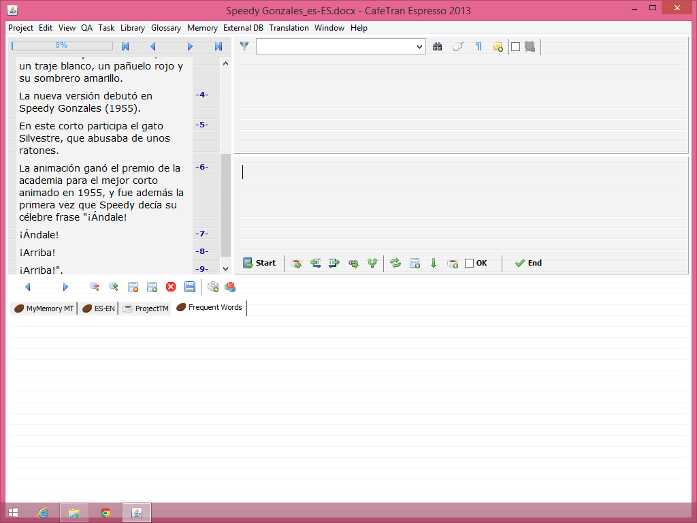This screenshot has height=523, width=697.
Task: Switch to the ProjectTM tab
Action: point(146,308)
